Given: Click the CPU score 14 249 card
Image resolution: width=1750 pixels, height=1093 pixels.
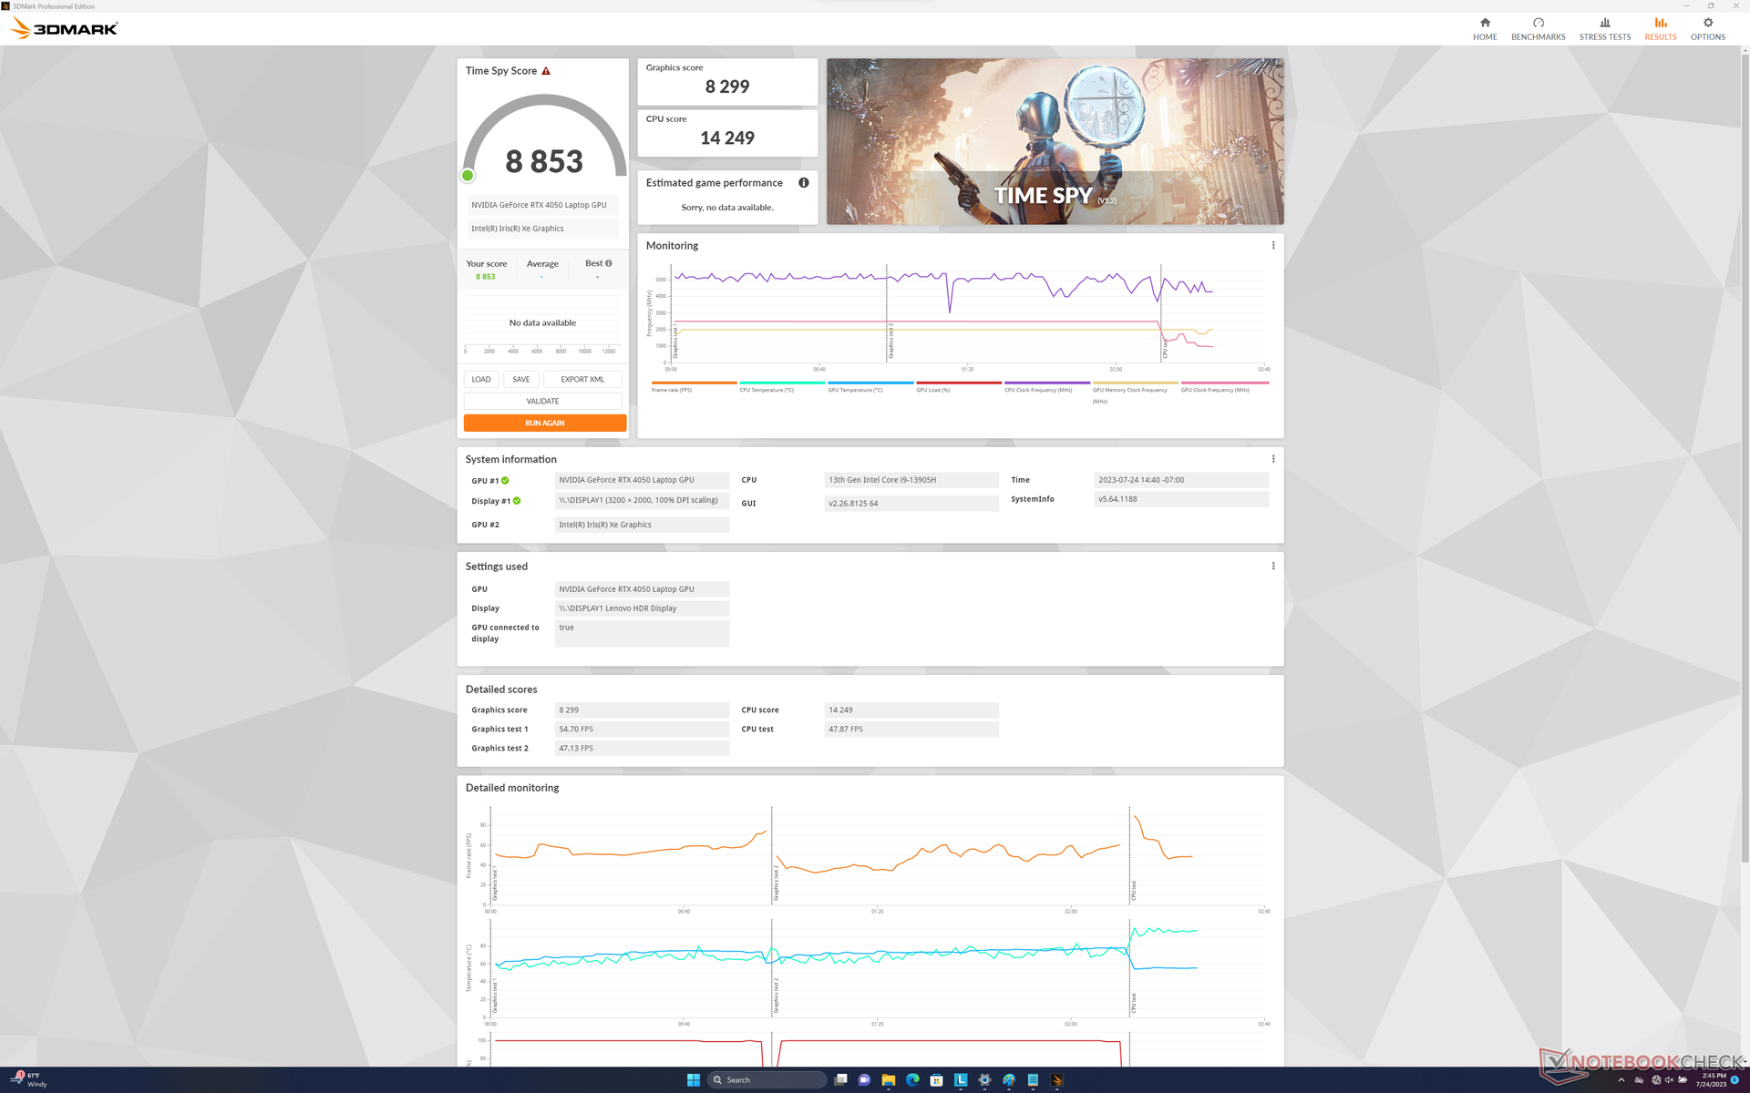Looking at the screenshot, I should tap(727, 133).
